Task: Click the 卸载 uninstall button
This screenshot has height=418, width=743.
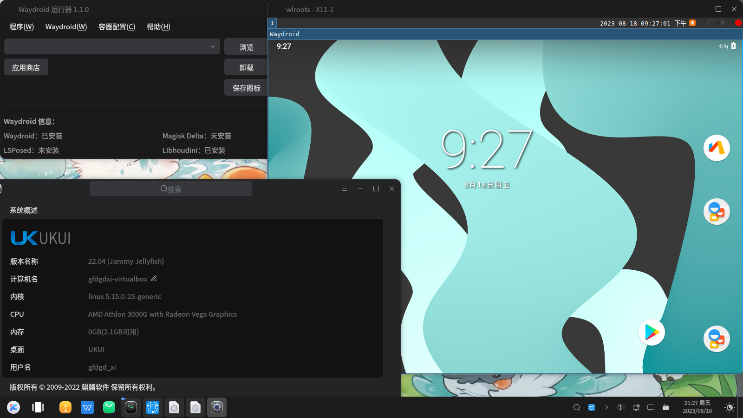Action: pyautogui.click(x=246, y=67)
